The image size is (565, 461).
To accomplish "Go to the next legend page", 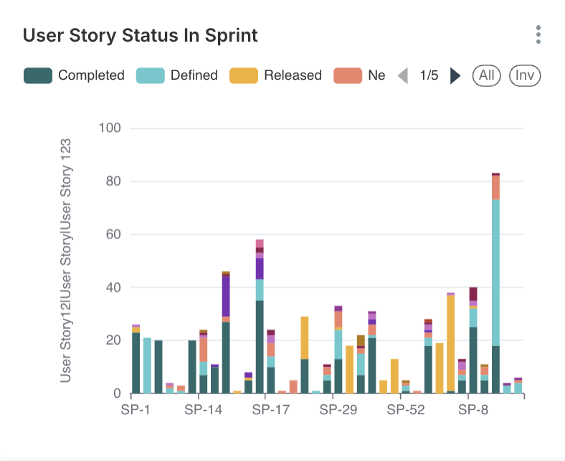I will pyautogui.click(x=455, y=75).
